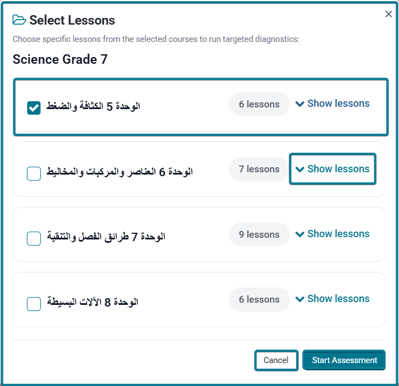399x386 pixels.
Task: Select the الوحدة 8 الآلات البسيطة title
Action: tap(92, 302)
